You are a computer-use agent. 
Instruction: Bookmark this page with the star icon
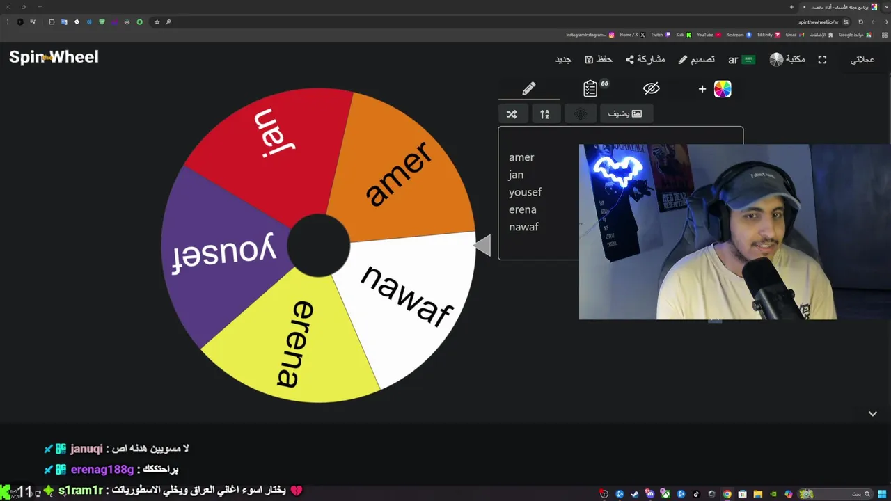pyautogui.click(x=157, y=22)
